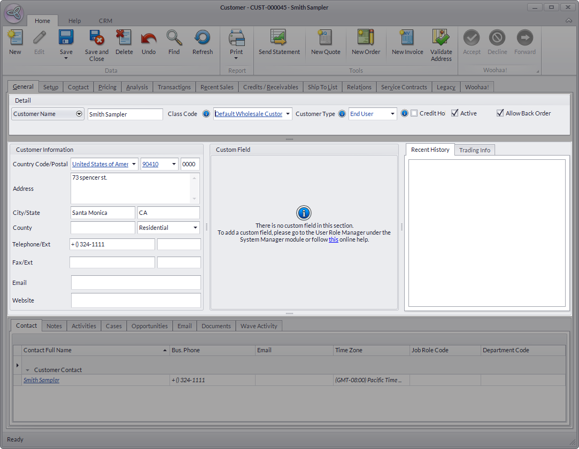Image resolution: width=579 pixels, height=449 pixels.
Task: Click the Refresh icon
Action: 202,38
